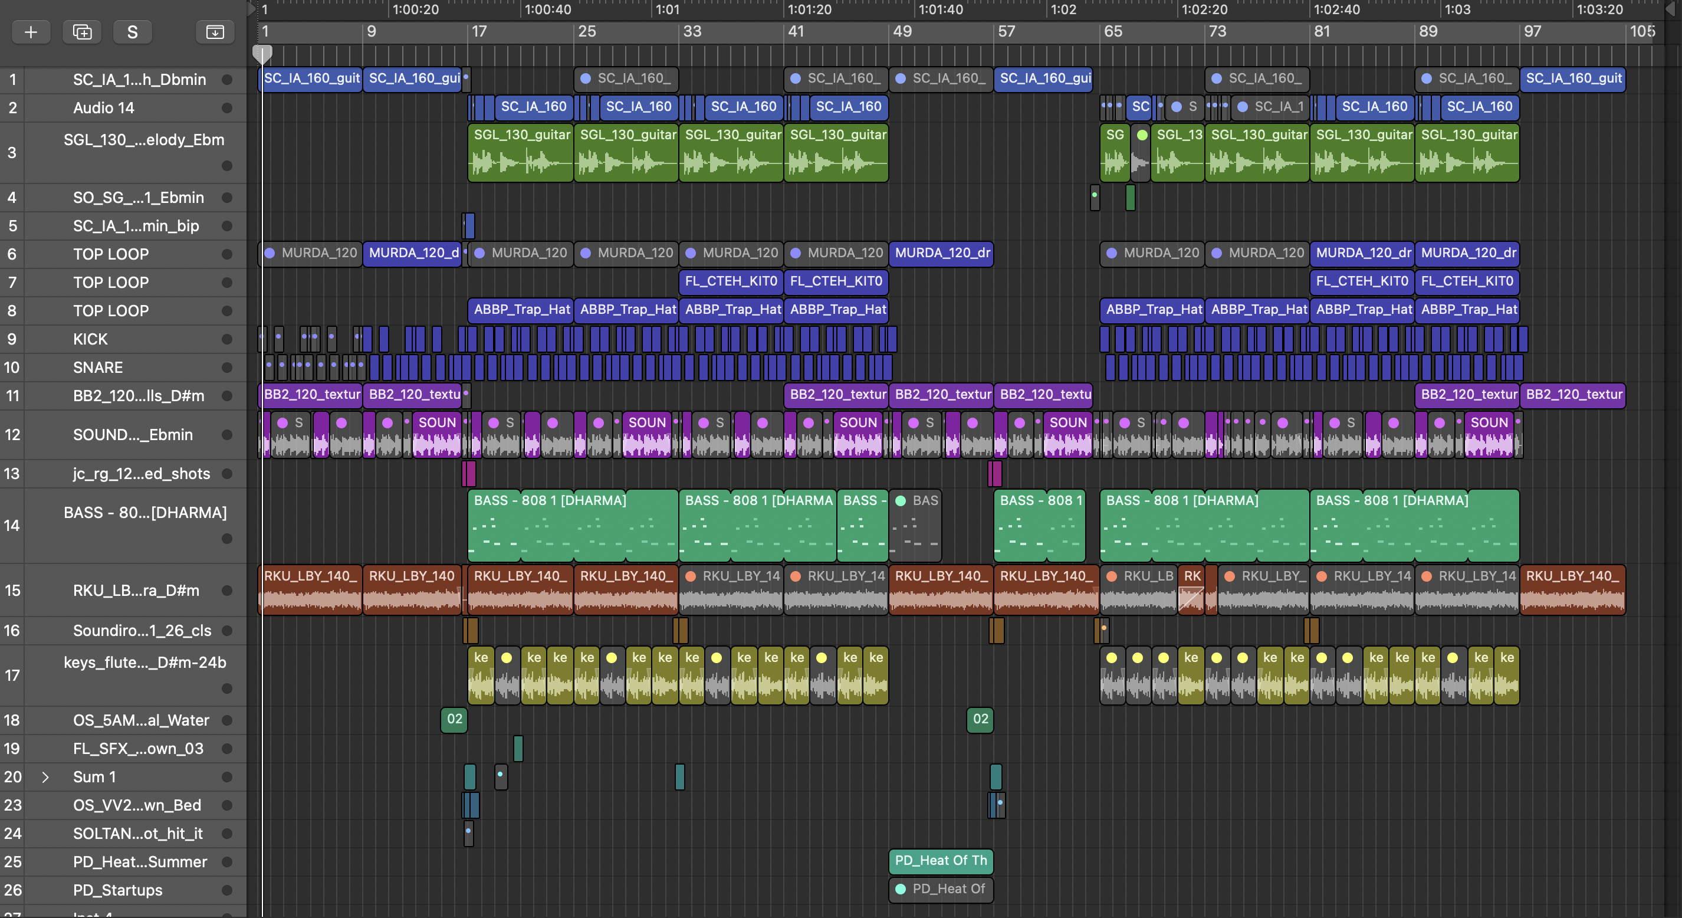Select the green 02 region at bar 15

(455, 719)
